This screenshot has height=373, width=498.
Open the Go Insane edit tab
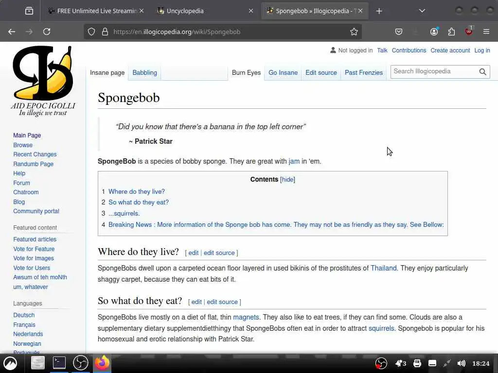coord(283,73)
